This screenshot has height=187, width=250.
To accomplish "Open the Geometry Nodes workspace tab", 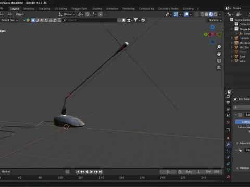I will pos(168,9).
